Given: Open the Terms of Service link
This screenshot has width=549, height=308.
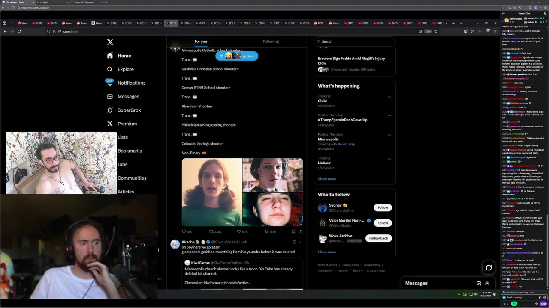Looking at the screenshot, I should pos(327,265).
